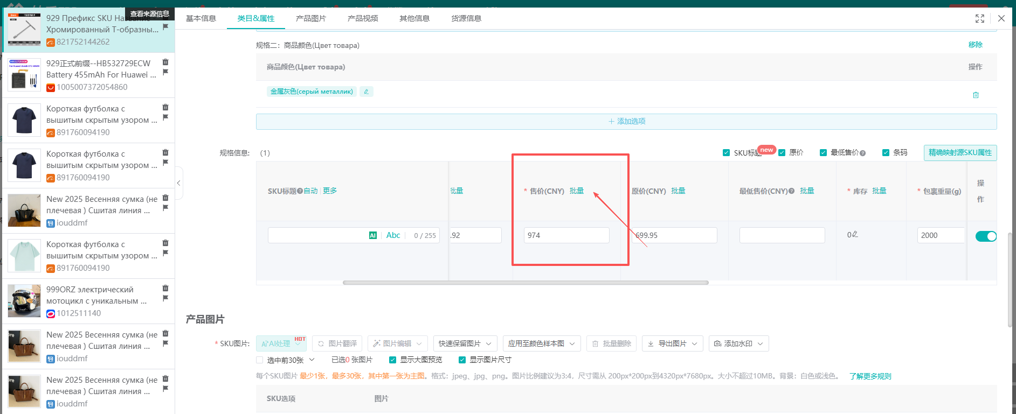Image resolution: width=1016 pixels, height=414 pixels.
Task: Edit stock quantity using the pencil icon
Action: click(x=855, y=234)
